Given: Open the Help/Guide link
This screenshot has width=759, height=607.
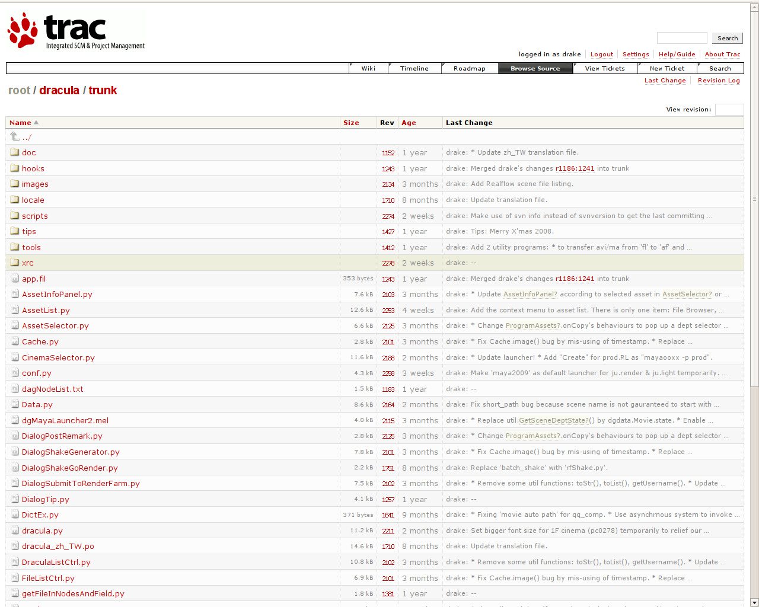Looking at the screenshot, I should pyautogui.click(x=677, y=54).
